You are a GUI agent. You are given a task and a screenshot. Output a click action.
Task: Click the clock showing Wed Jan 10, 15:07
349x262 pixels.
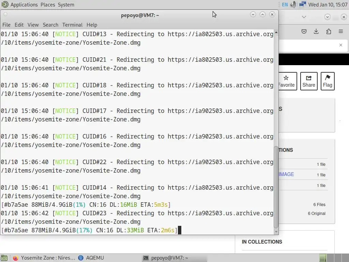328,5
